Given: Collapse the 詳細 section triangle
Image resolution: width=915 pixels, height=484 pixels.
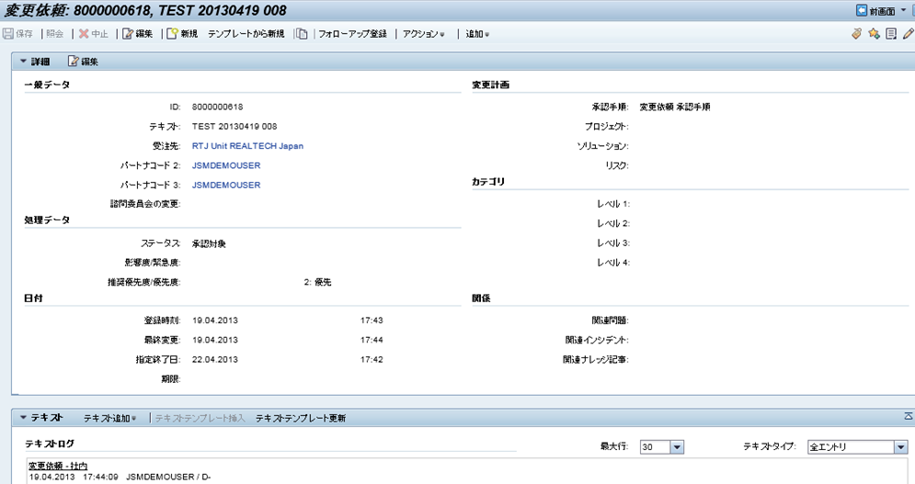Looking at the screenshot, I should [x=23, y=62].
